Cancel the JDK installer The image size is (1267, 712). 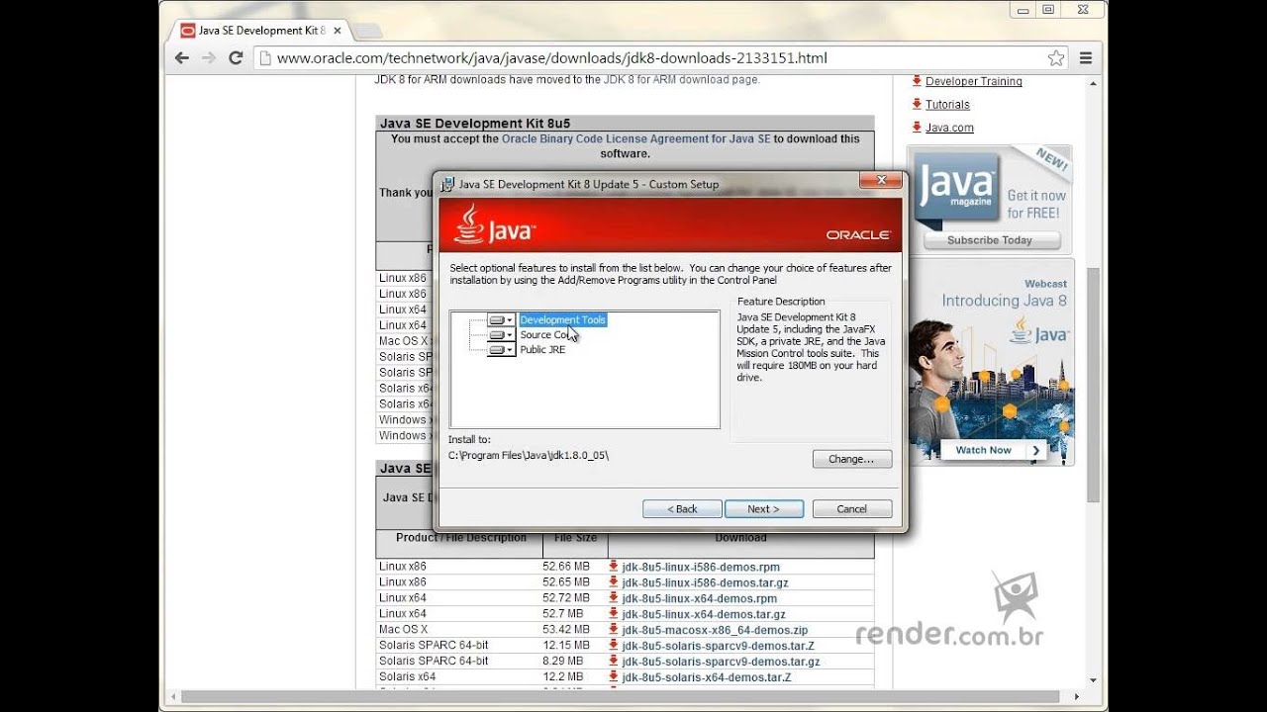point(852,509)
